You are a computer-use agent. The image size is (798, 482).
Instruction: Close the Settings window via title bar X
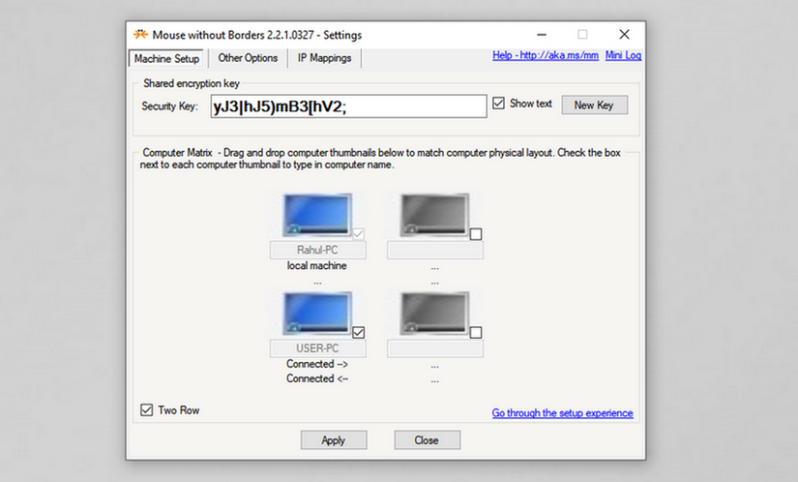[x=625, y=35]
